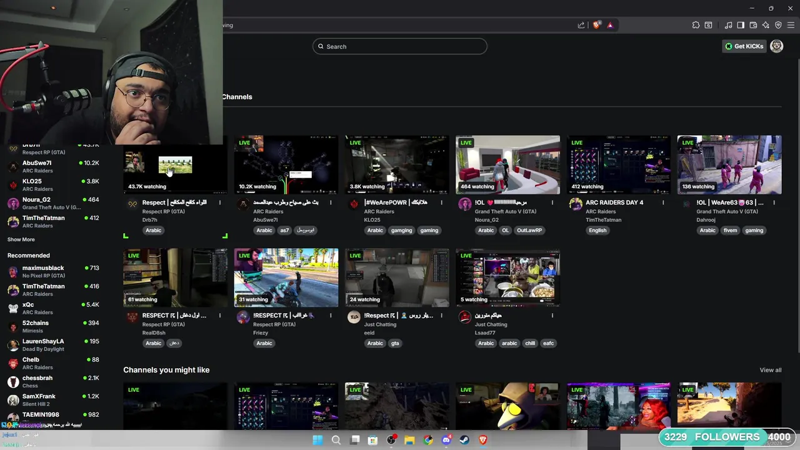Open options menu for Lsaad77 stream card
This screenshot has height=450, width=800.
552,316
